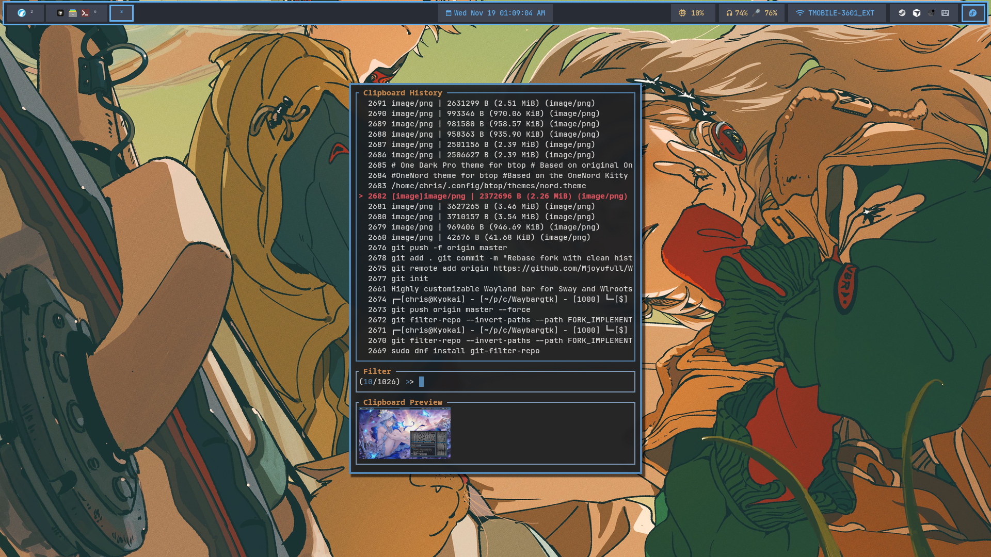Image resolution: width=991 pixels, height=557 pixels.
Task: Select entry 2683 nord.theme path
Action: click(476, 186)
